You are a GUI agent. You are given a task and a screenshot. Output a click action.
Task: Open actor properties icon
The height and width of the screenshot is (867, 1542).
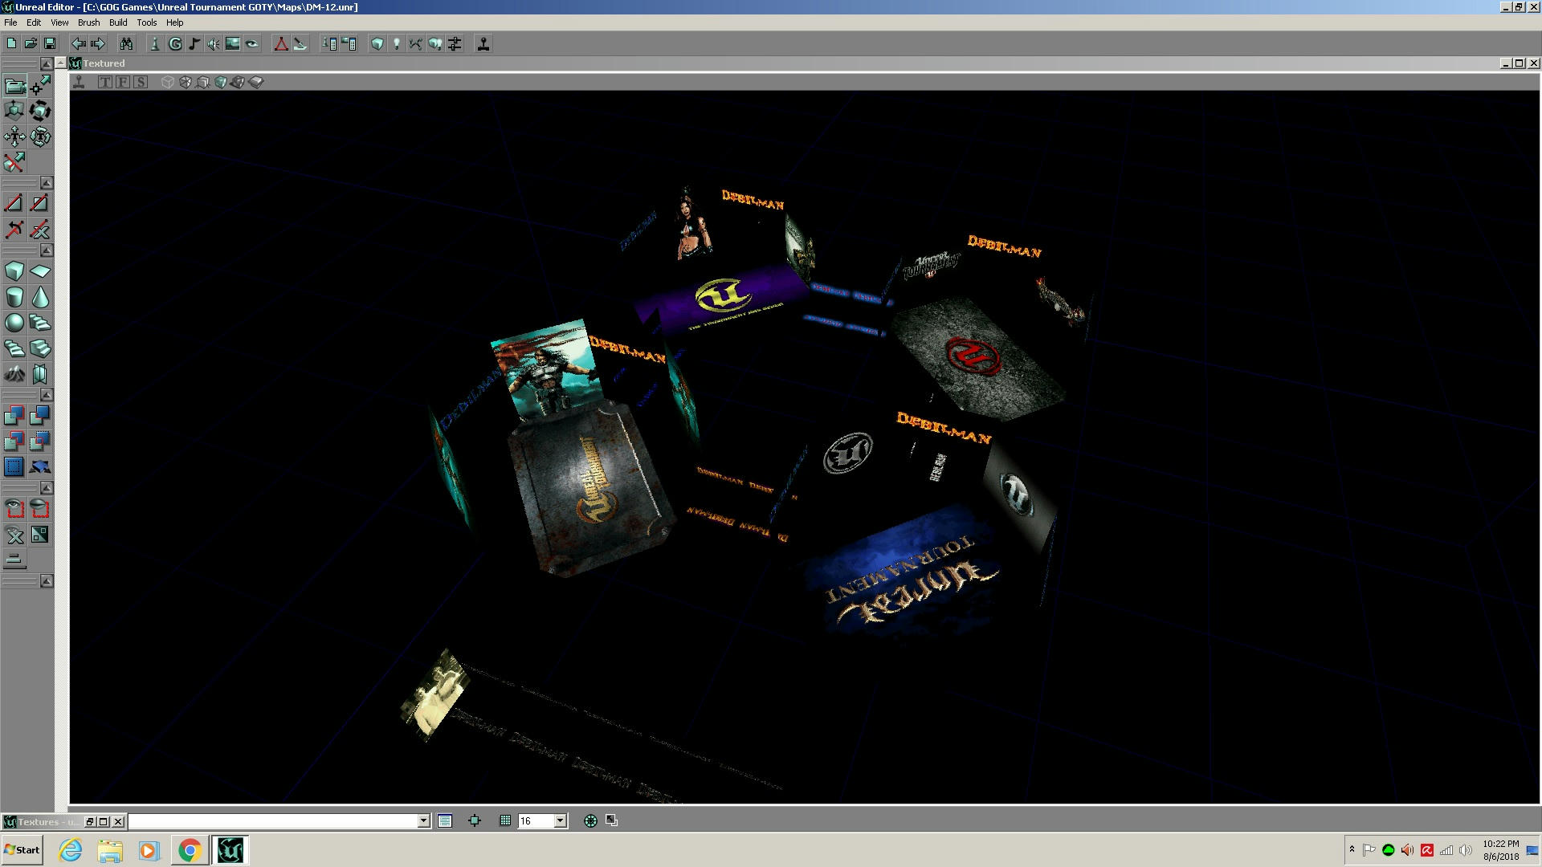[x=329, y=43]
